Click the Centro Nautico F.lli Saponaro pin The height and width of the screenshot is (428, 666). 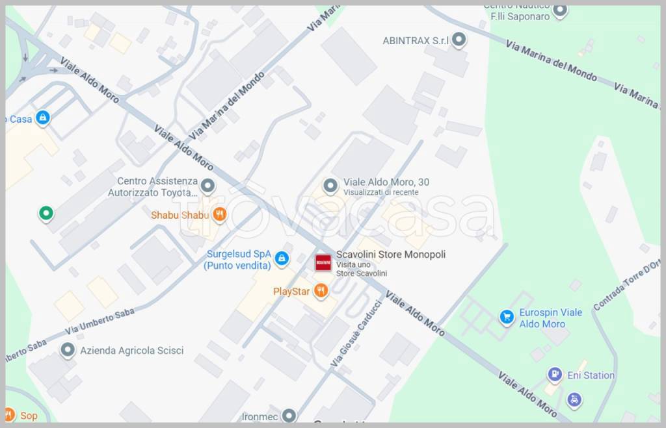pyautogui.click(x=560, y=10)
